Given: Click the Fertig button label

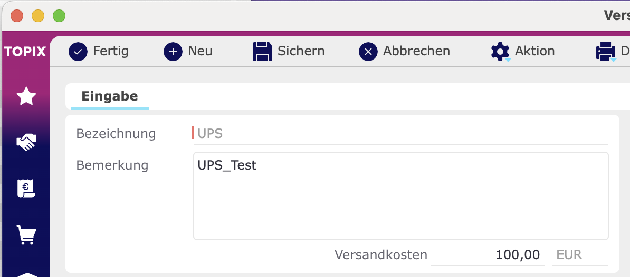Looking at the screenshot, I should pos(111,51).
